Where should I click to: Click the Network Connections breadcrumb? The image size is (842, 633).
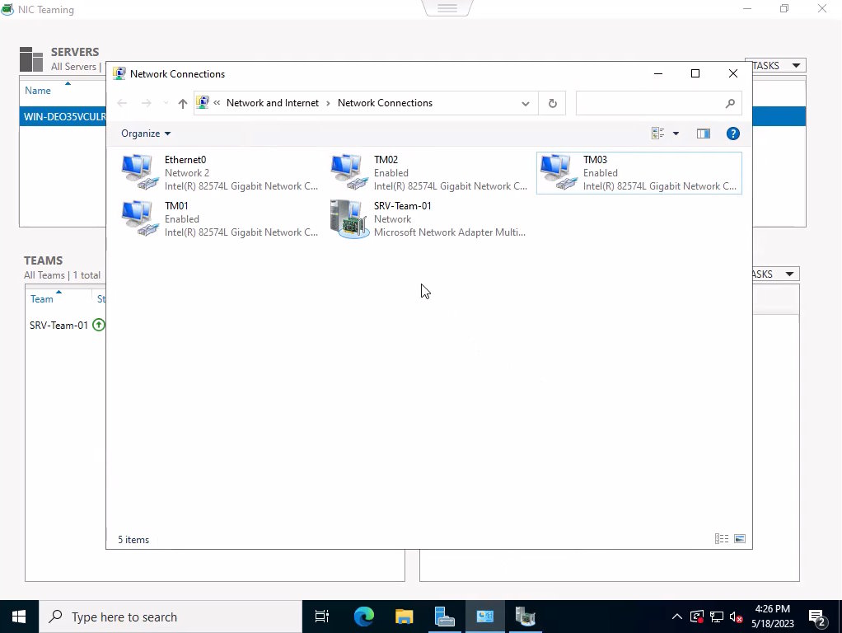(385, 103)
